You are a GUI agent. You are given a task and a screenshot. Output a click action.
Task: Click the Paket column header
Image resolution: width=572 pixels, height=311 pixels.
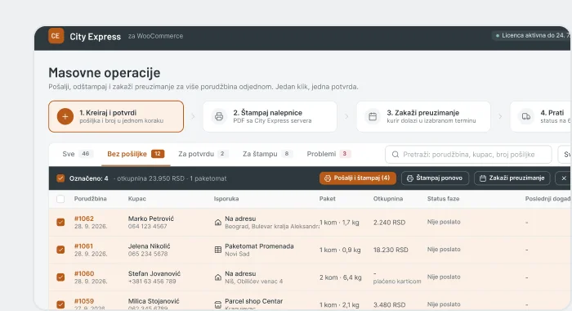(327, 199)
